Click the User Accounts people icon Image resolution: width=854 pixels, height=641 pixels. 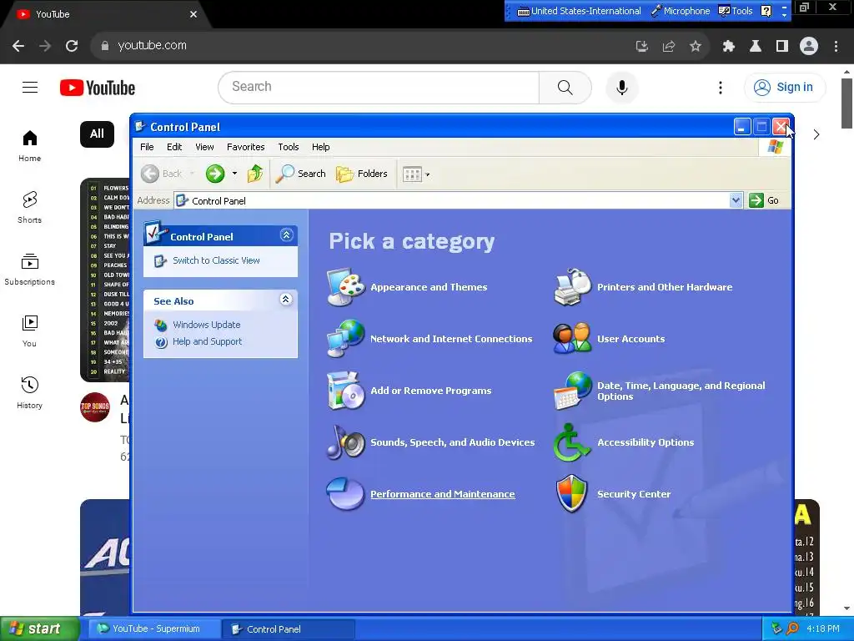572,339
